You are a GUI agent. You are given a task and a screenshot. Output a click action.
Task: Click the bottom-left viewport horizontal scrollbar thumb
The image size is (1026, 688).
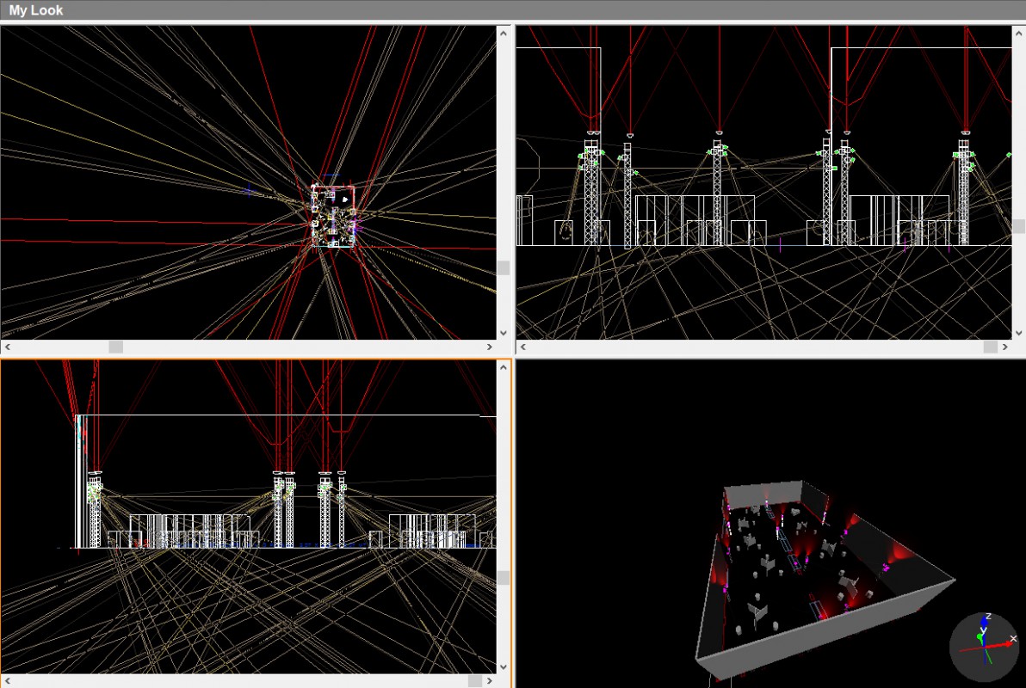475,681
